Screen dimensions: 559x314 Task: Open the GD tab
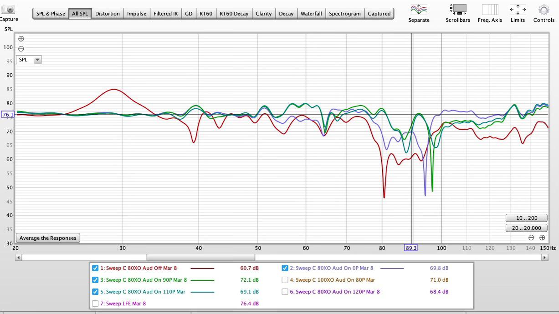click(x=189, y=14)
